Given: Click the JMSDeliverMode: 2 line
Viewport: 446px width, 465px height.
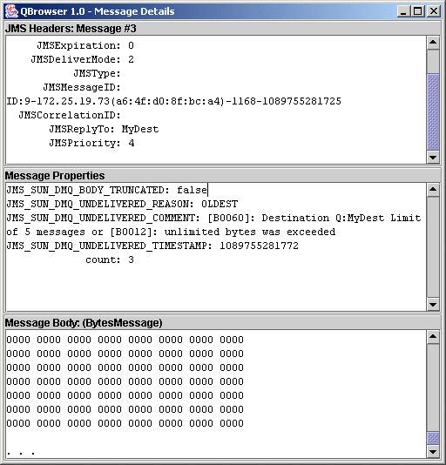Looking at the screenshot, I should tap(82, 59).
